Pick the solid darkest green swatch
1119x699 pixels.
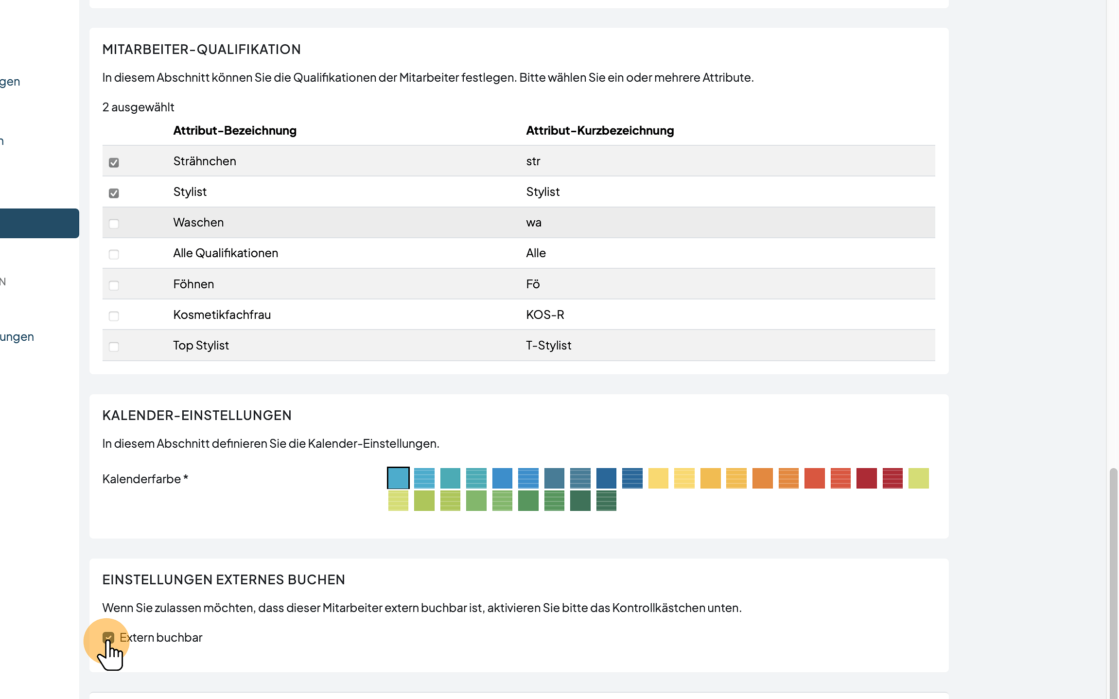click(580, 501)
